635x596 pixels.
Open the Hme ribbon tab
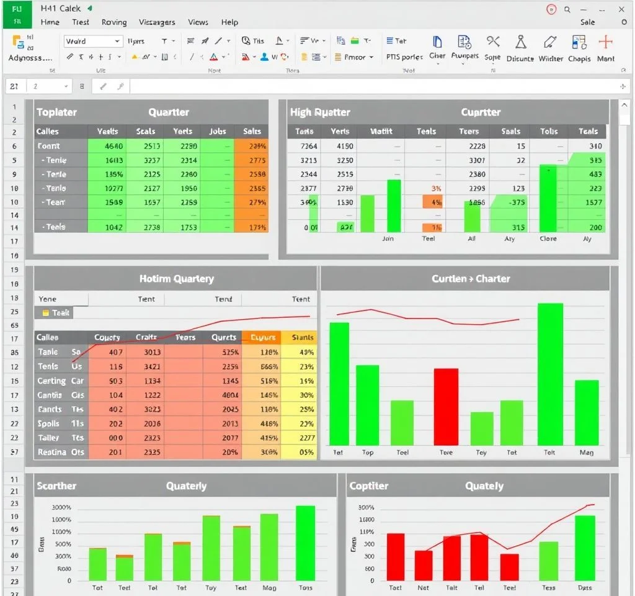(50, 22)
